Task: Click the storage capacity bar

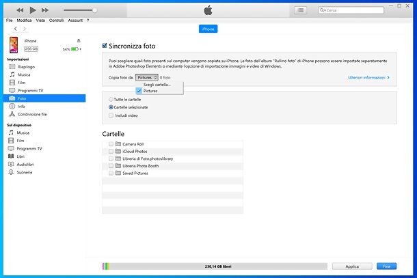Action: coord(215,266)
